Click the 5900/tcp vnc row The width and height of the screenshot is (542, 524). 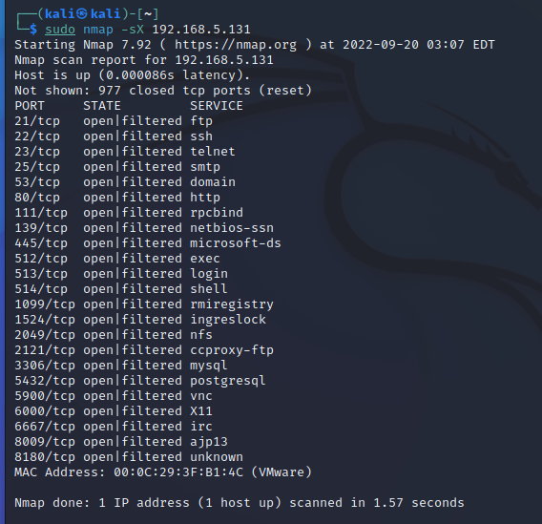[x=114, y=396]
